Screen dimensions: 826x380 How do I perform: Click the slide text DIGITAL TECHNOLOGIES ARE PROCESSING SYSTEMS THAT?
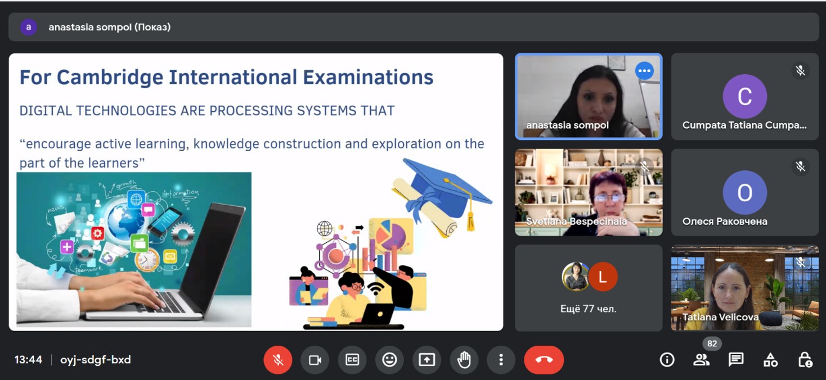click(207, 111)
